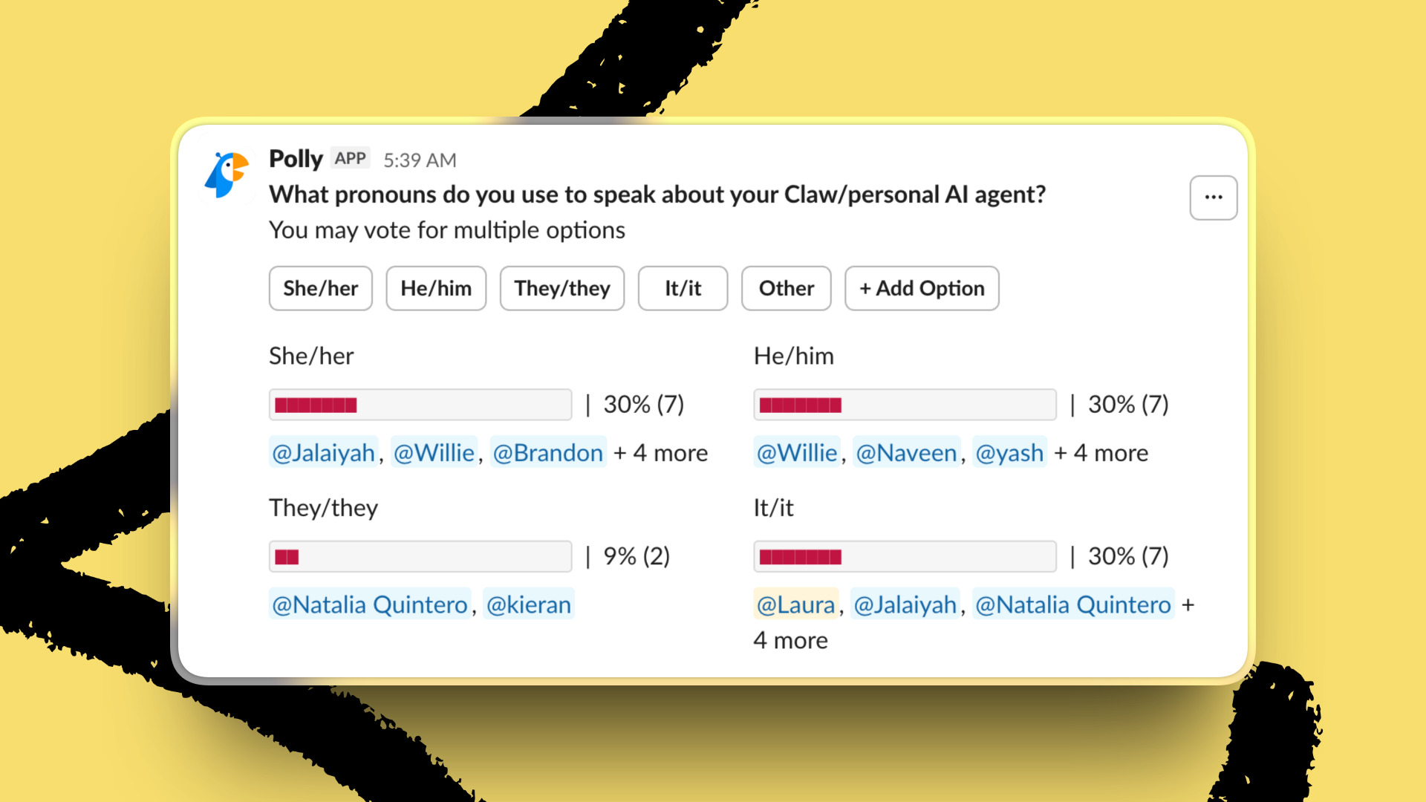Click the Polly parrot app icon
Image resolution: width=1426 pixels, height=802 pixels.
[226, 173]
